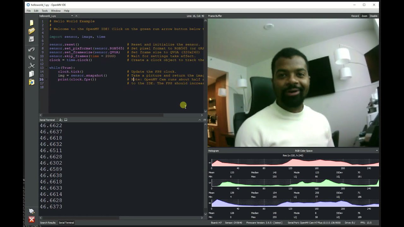The image size is (404, 227).
Task: Click the Frame Buffer camera preview image
Action: click(293, 83)
